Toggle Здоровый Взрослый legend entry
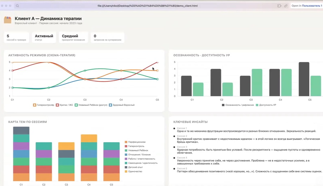Viewport: 323px width, 186px height. pos(122,105)
